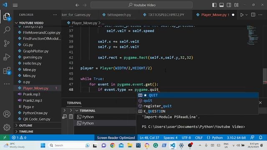Toggle Screen Reader Optimized mode
Screen dimensions: 267x150
(116, 137)
